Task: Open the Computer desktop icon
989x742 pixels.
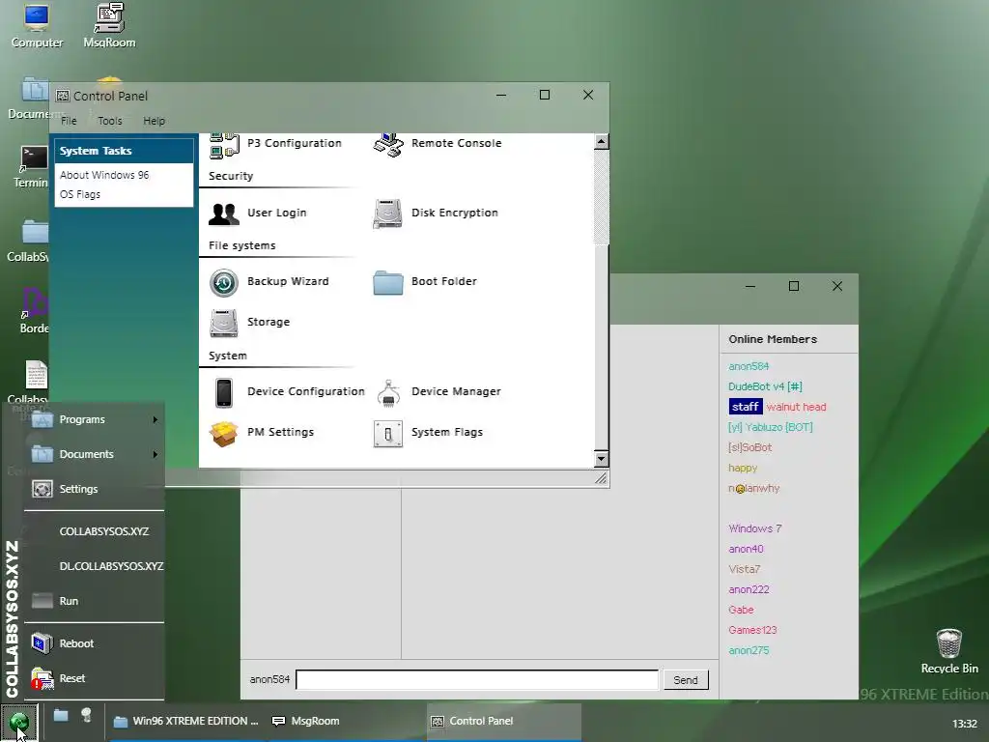Action: click(x=37, y=26)
